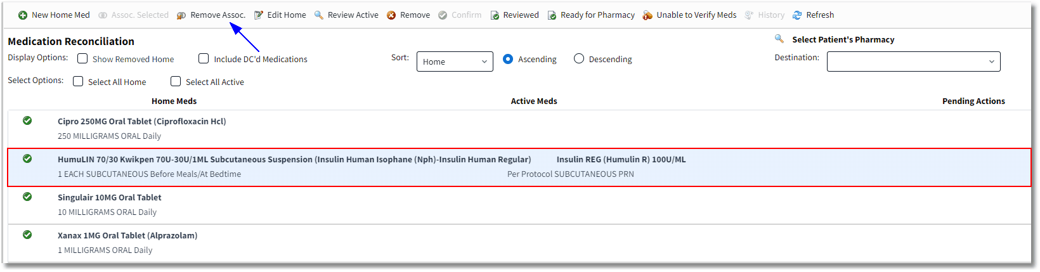Click the Refresh arrows icon
1040x272 pixels.
point(797,15)
